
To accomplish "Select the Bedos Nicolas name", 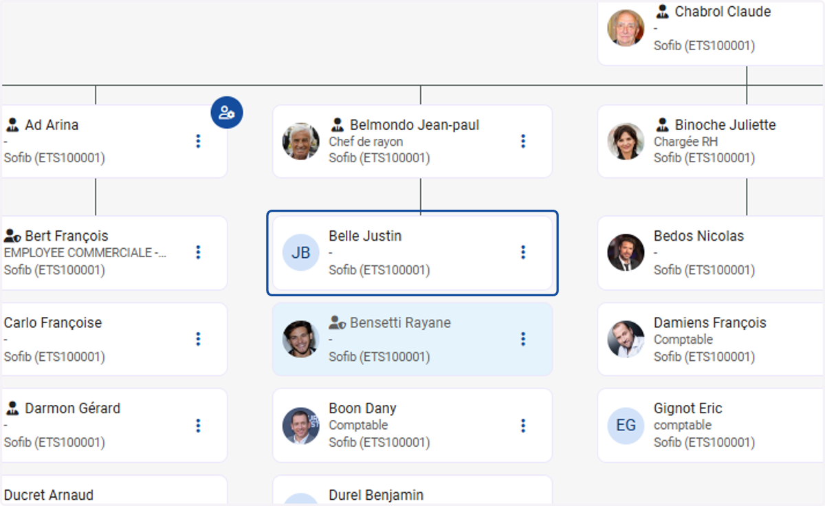I will click(698, 236).
